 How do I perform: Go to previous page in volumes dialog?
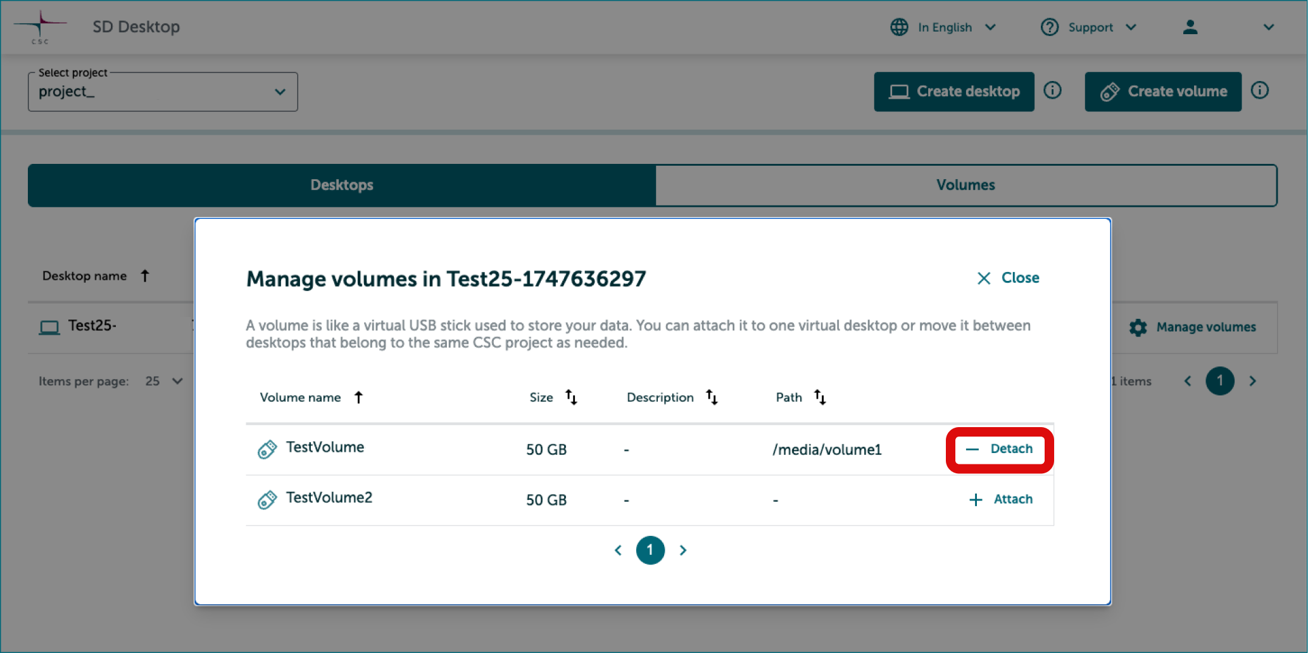click(x=618, y=550)
